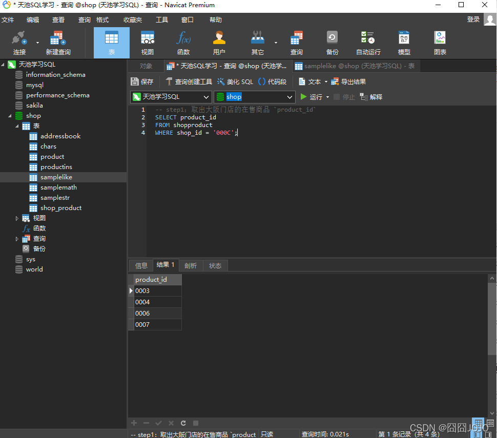Open the 连接 connection tool

point(19,43)
